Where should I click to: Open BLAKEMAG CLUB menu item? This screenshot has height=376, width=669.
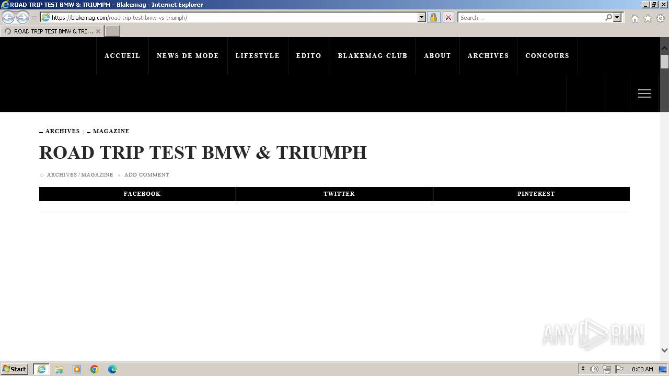[x=373, y=56]
